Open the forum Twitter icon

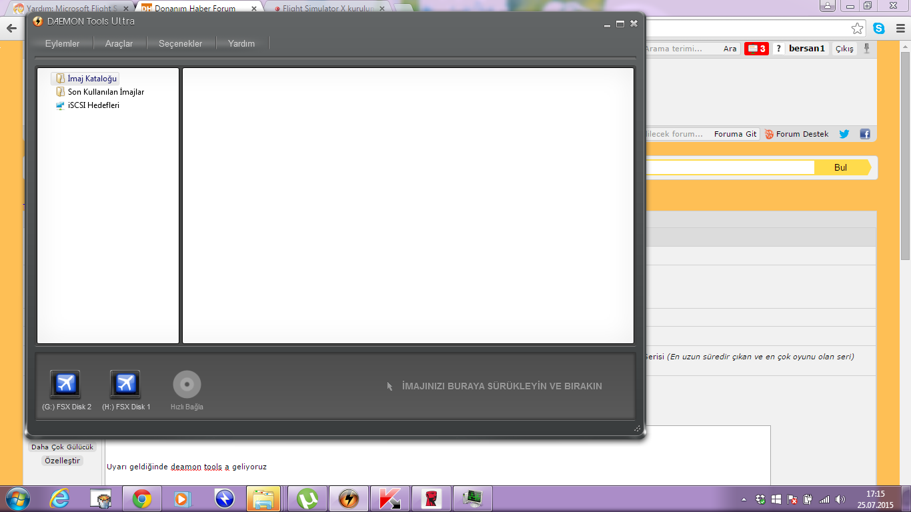coord(844,134)
